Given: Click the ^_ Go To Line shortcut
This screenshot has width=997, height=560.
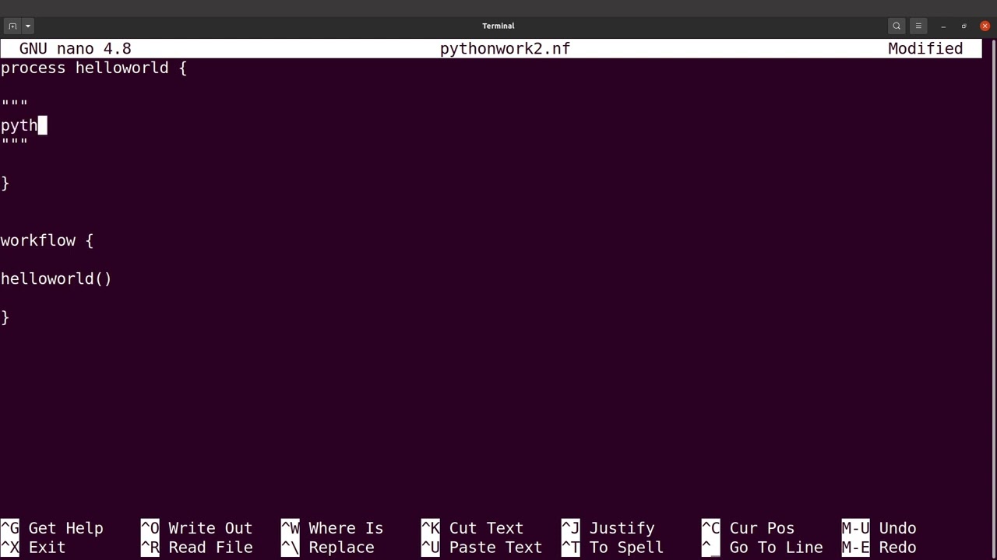Looking at the screenshot, I should (x=762, y=548).
